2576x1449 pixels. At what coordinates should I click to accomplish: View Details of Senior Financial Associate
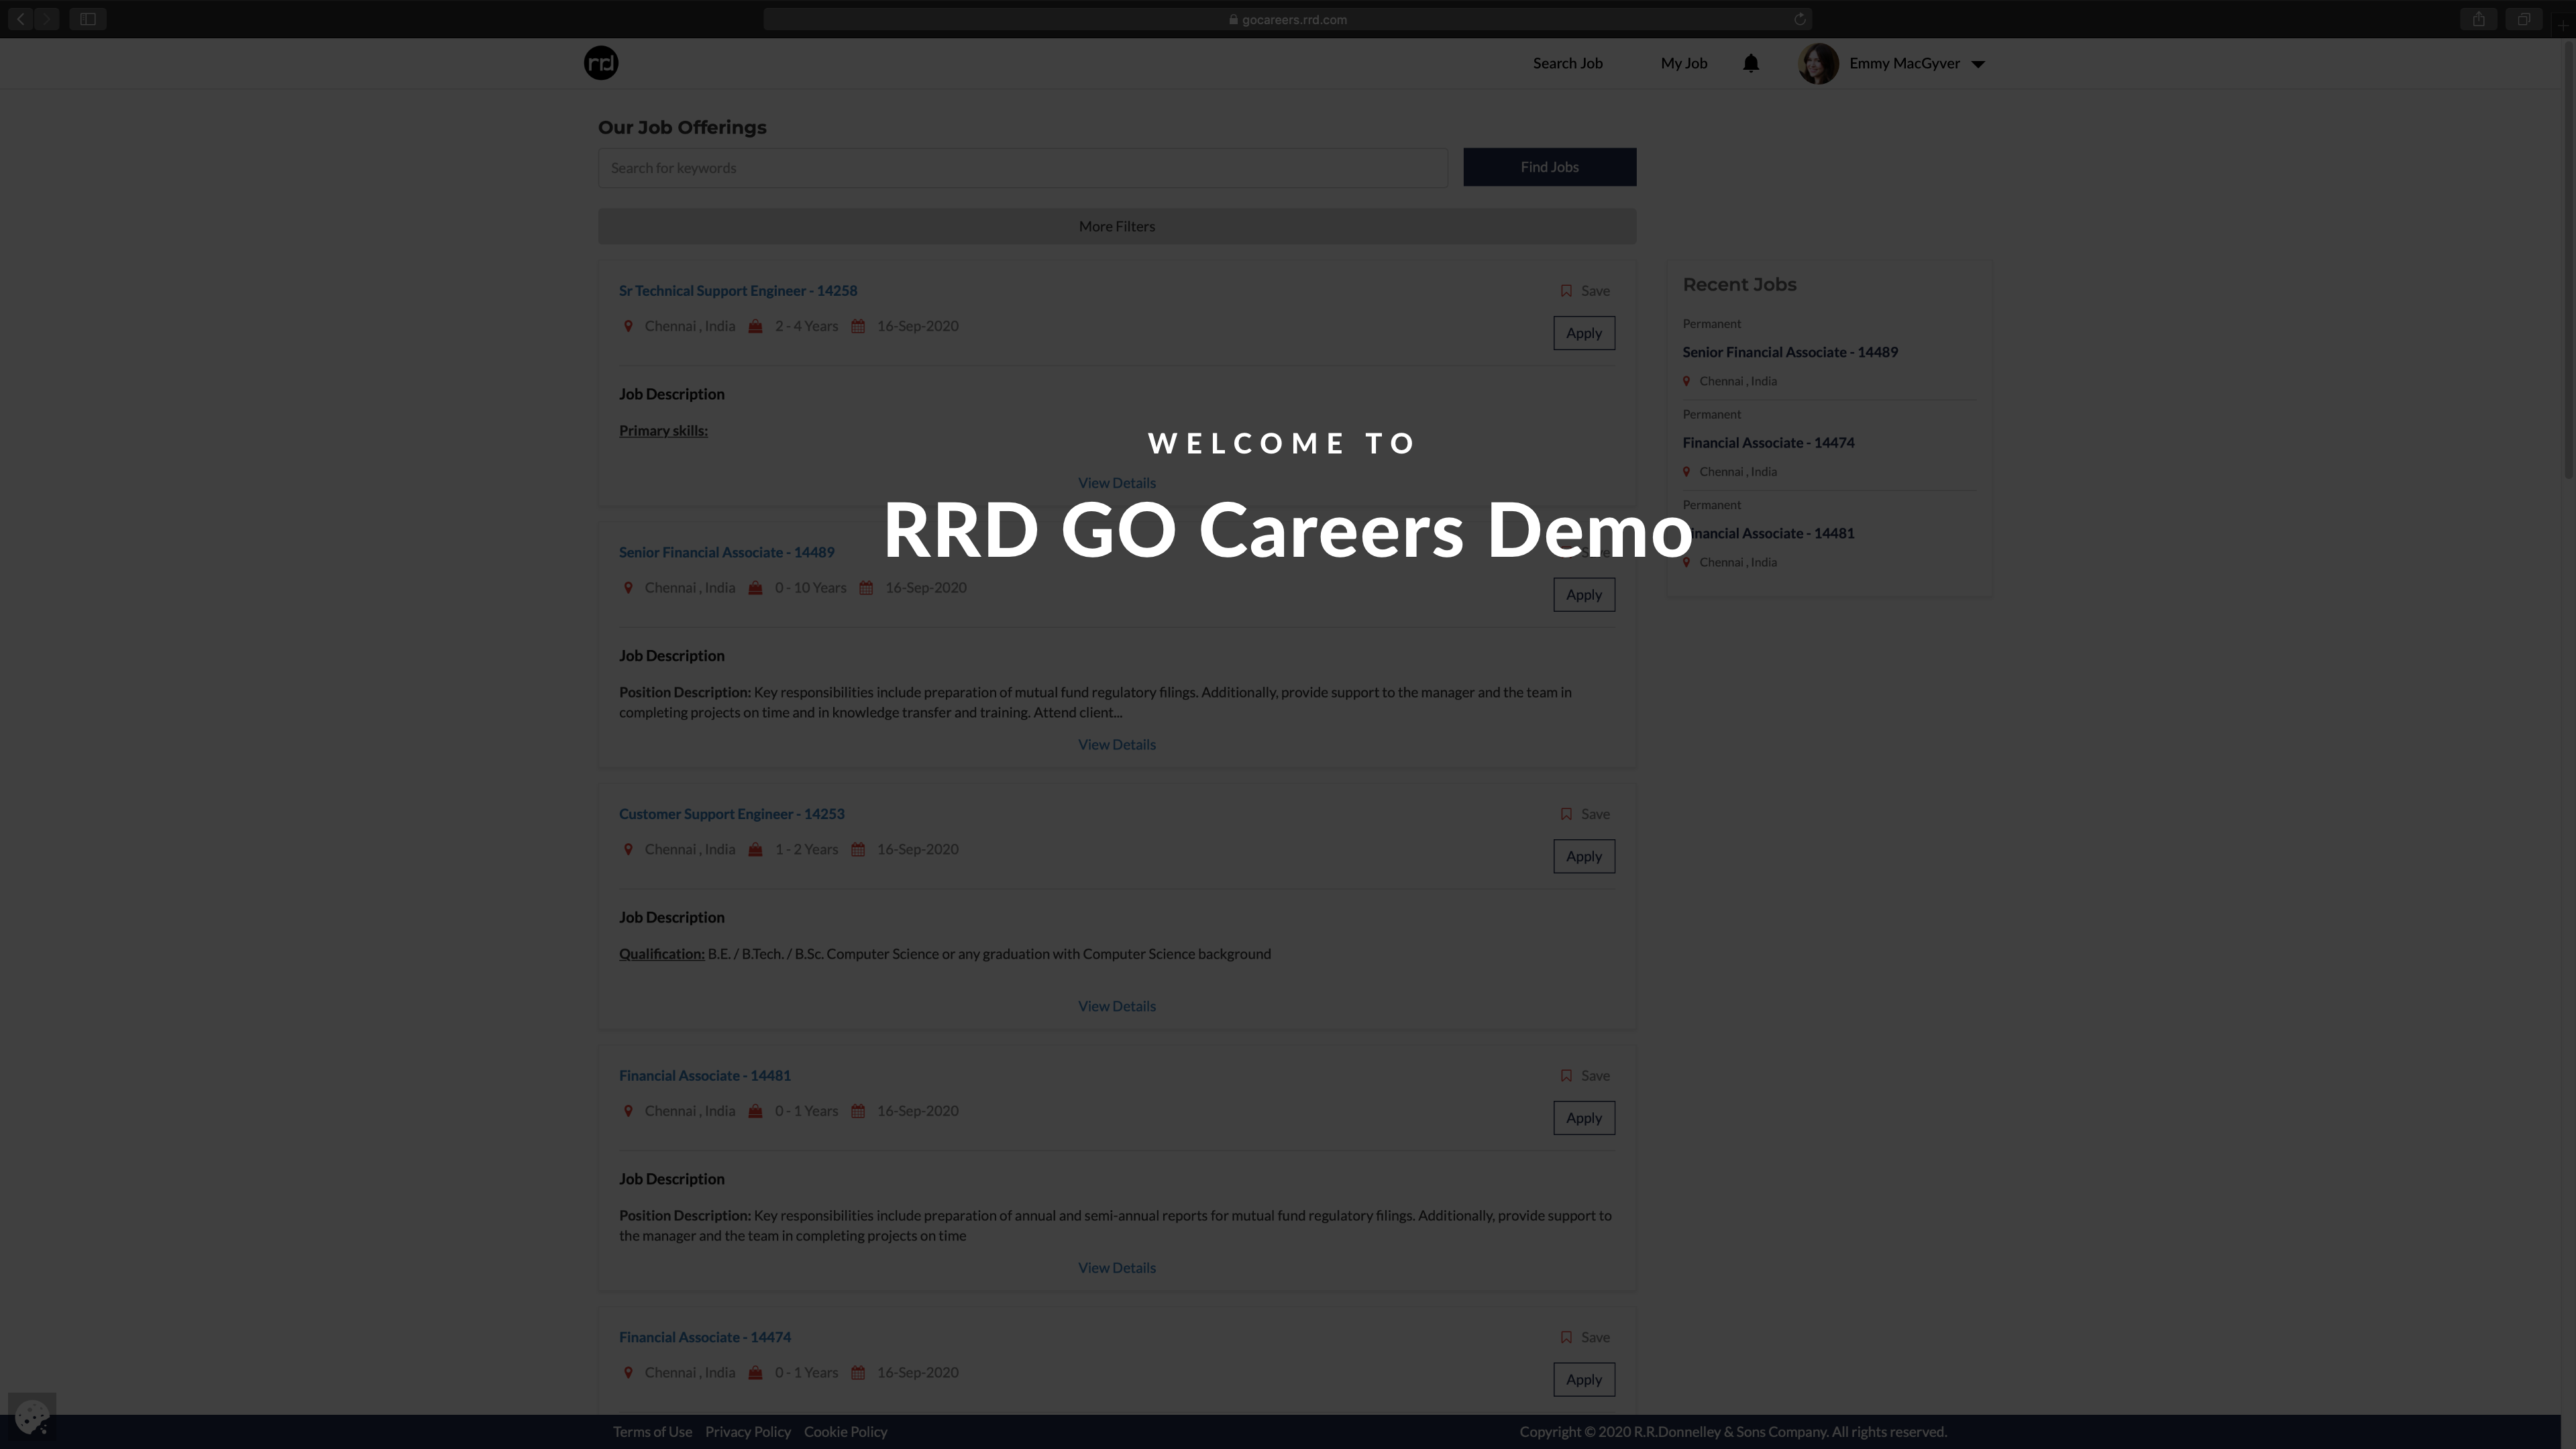pyautogui.click(x=1116, y=744)
